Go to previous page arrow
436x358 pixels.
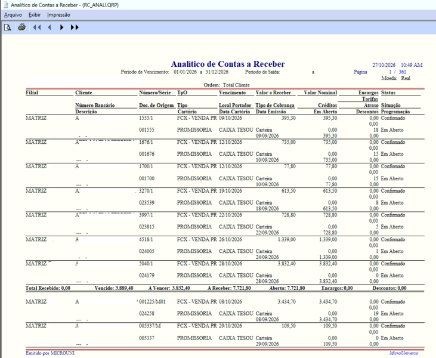click(x=50, y=27)
